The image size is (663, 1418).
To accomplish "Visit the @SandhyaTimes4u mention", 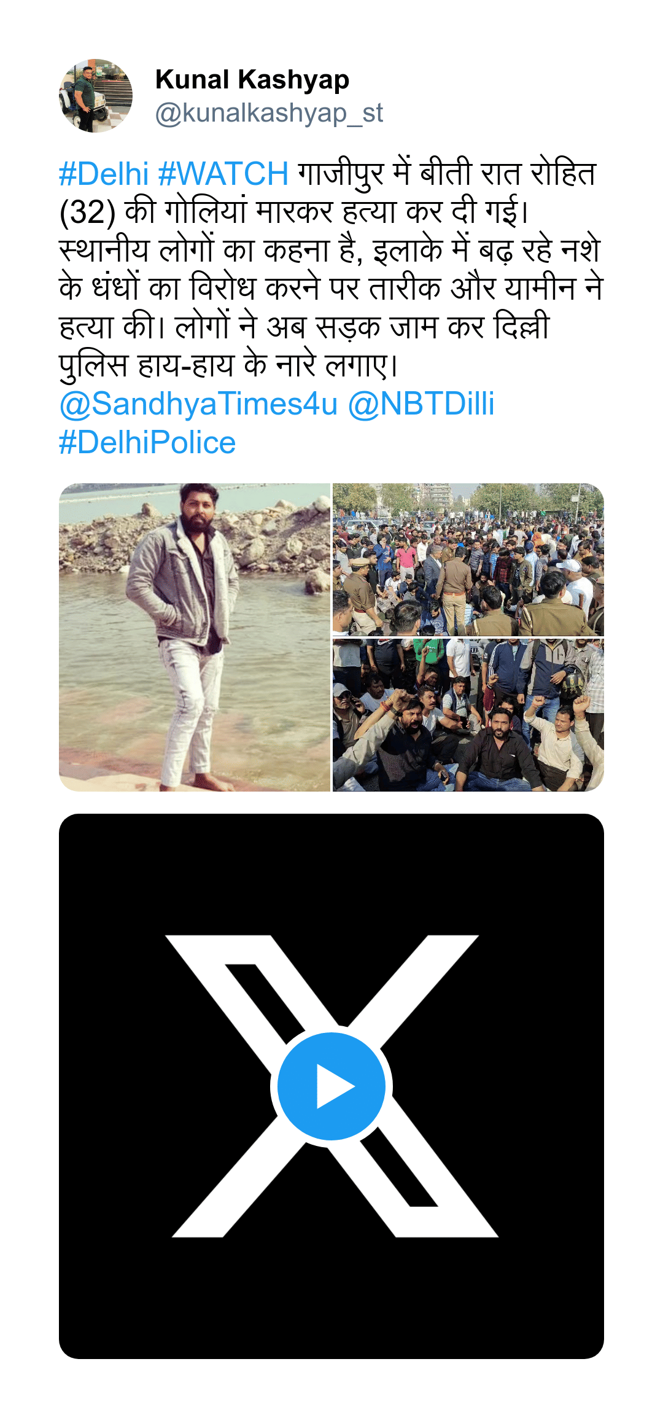I will [198, 404].
